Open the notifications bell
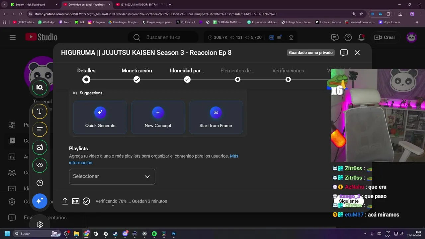Image resolution: width=425 pixels, height=239 pixels. (361, 37)
